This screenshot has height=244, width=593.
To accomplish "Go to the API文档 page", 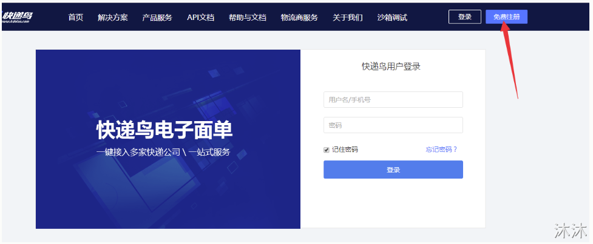I will point(200,18).
